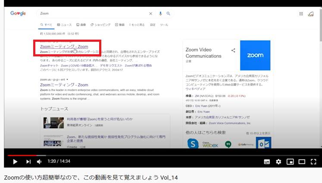Open the GoToMeeting related search icon
Image resolution: width=322 pixels, height=183 pixels.
(x=246, y=144)
